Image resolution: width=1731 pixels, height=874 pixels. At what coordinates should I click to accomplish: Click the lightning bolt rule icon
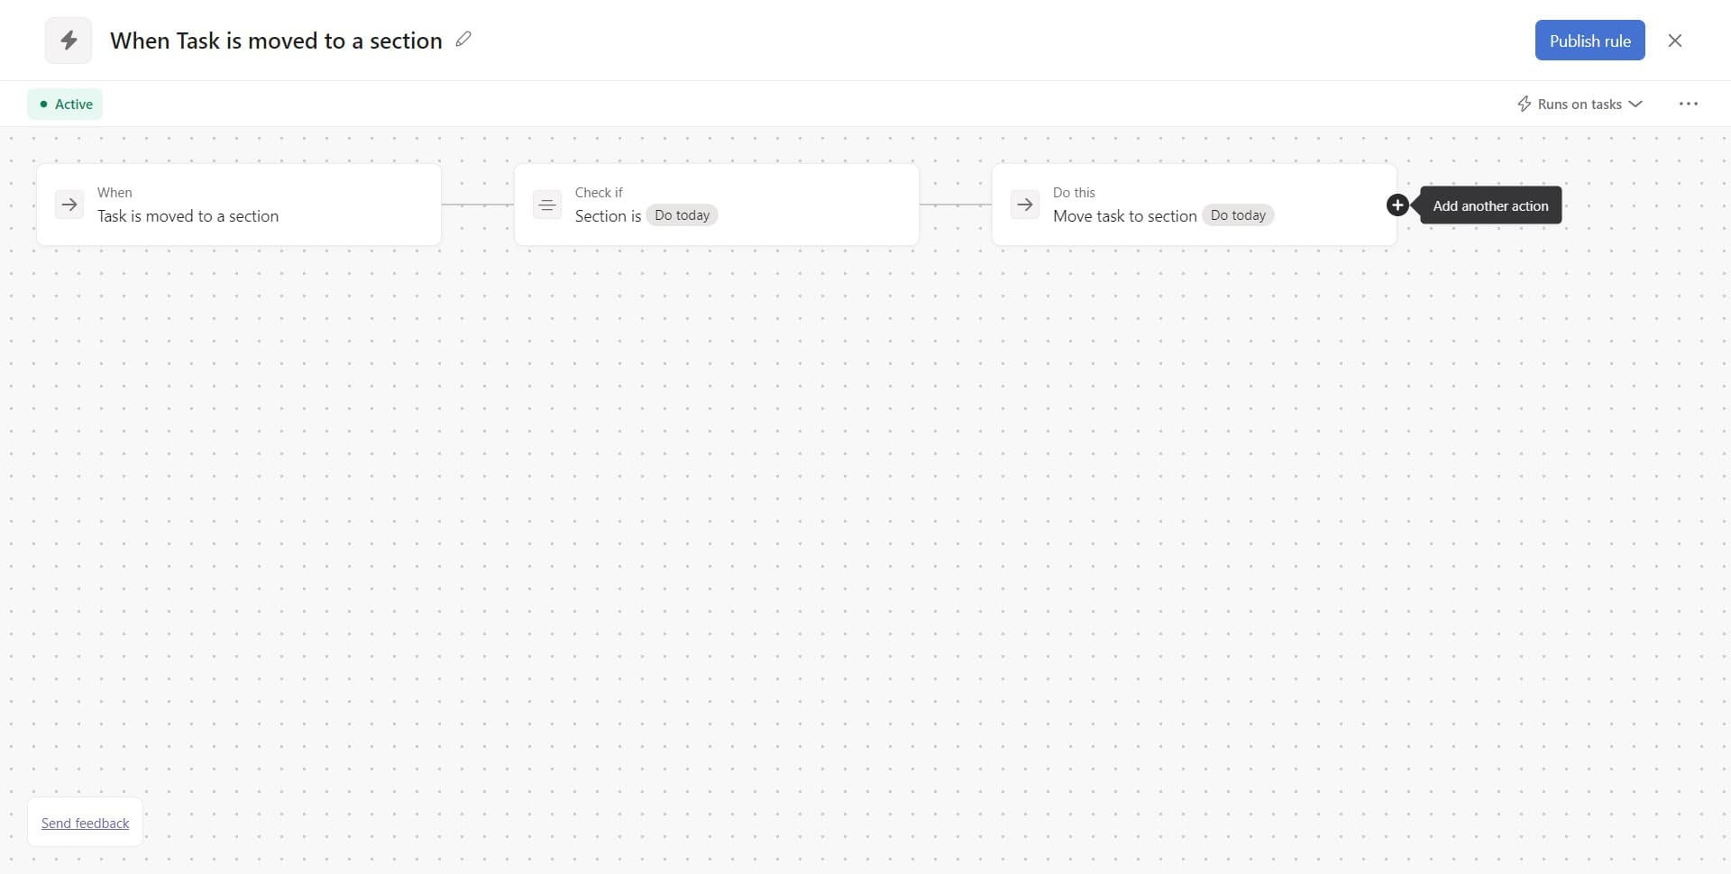[x=68, y=40]
